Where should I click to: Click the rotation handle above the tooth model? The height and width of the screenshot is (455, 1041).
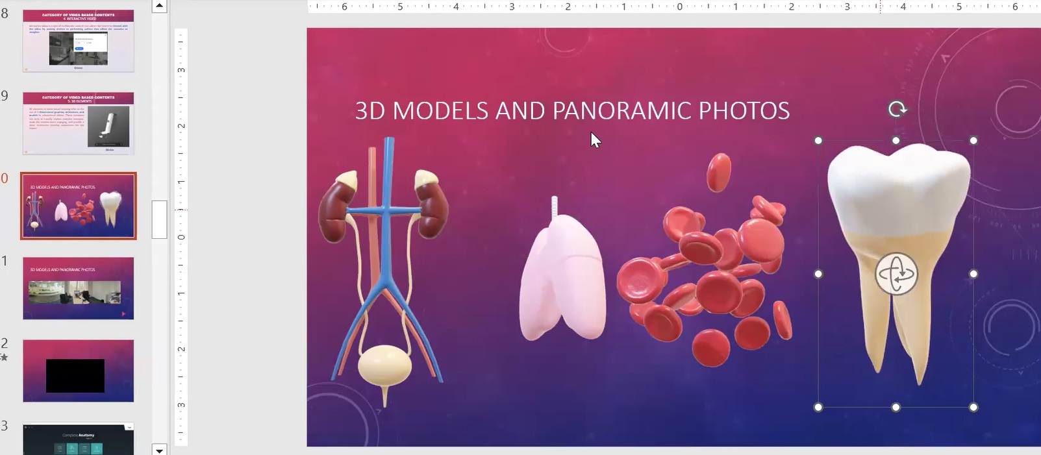click(897, 109)
